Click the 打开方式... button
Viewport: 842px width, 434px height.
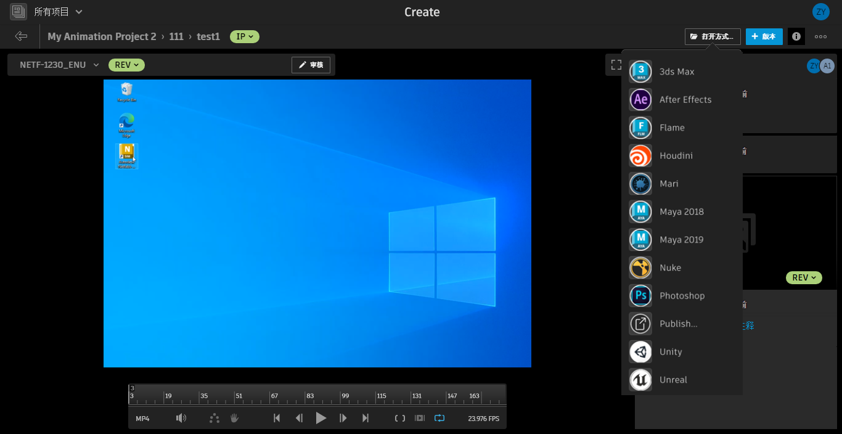[x=713, y=36]
